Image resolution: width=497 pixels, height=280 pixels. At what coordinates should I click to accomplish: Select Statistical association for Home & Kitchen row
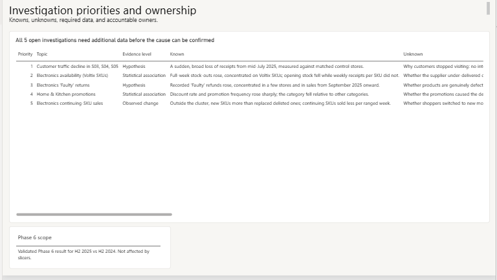pos(144,94)
